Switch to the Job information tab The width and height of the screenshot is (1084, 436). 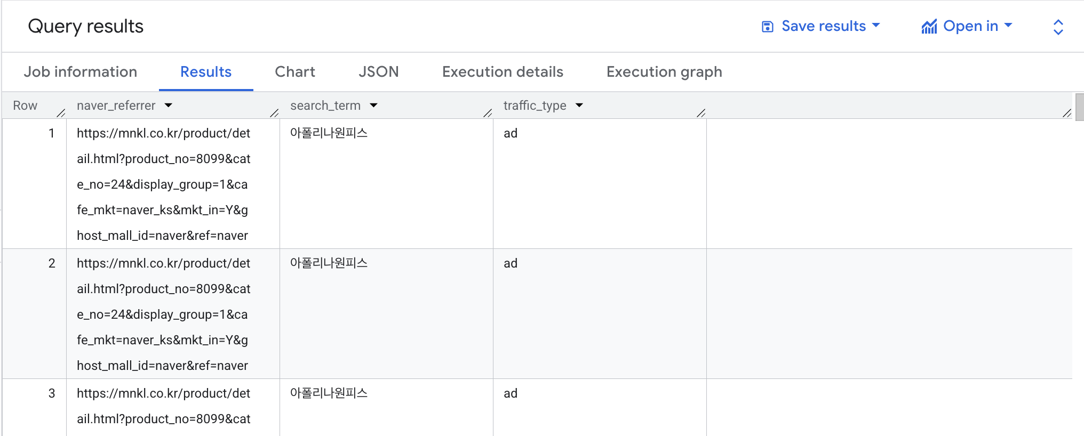click(81, 72)
